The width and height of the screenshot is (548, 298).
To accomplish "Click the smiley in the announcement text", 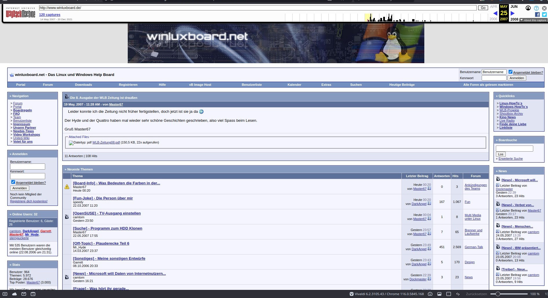I will coord(201,112).
